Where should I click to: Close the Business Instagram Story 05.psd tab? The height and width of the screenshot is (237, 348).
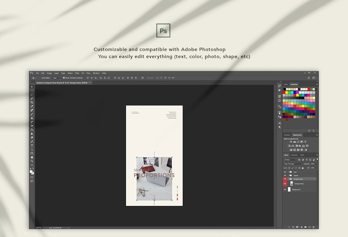[x=90, y=83]
